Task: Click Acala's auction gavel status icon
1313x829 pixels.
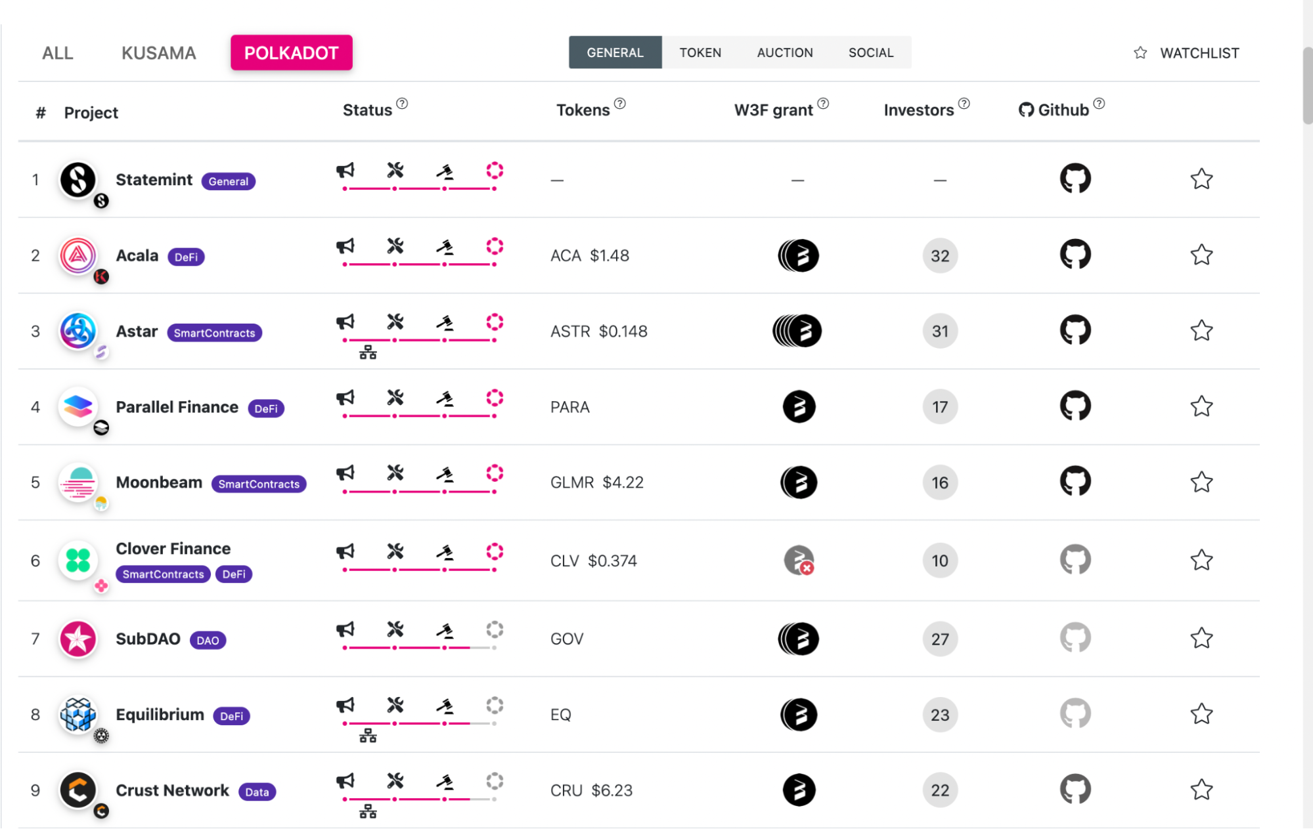Action: (445, 247)
